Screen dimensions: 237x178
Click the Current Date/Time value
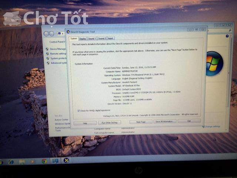(139, 67)
